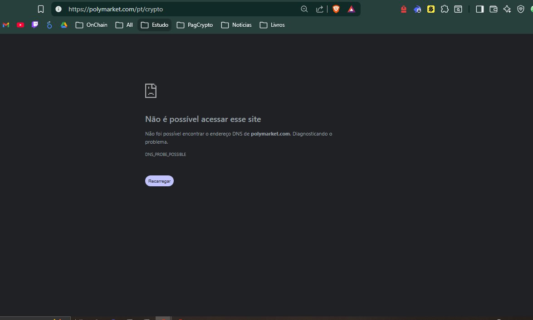This screenshot has width=533, height=320.
Task: Click the bookmark this page icon
Action: click(41, 9)
